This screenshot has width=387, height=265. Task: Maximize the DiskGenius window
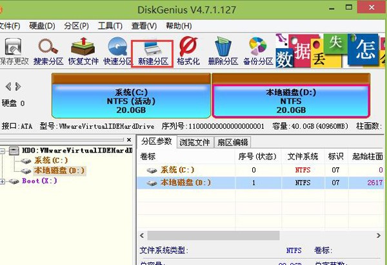(x=349, y=8)
